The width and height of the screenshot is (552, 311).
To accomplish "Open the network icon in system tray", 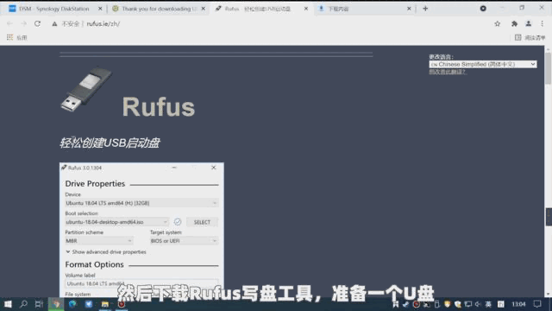I will pyautogui.click(x=467, y=304).
